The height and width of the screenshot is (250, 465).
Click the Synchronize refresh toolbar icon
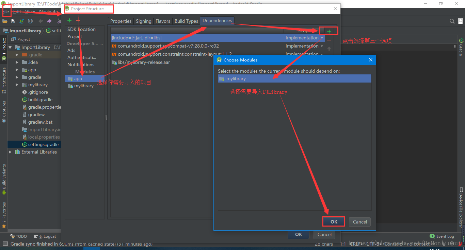(30, 21)
